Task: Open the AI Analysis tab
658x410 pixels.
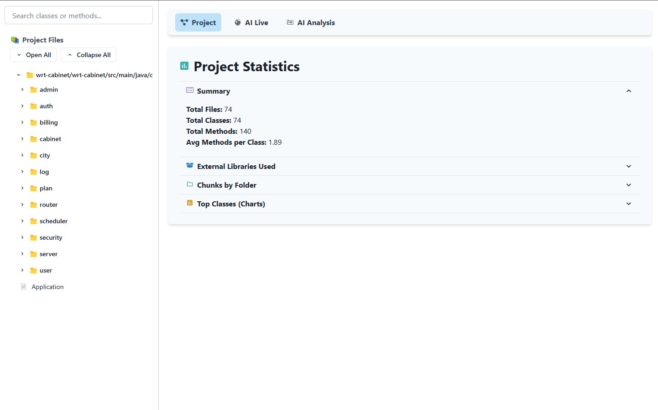Action: [x=311, y=22]
